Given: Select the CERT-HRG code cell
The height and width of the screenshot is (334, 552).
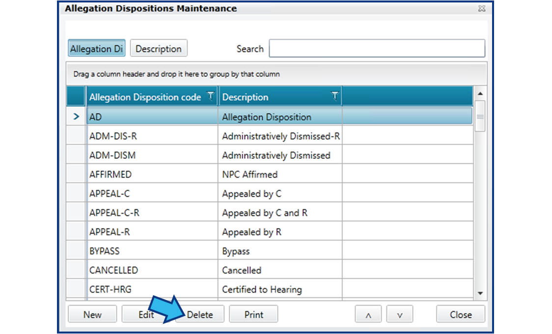Looking at the screenshot, I should click(x=152, y=289).
